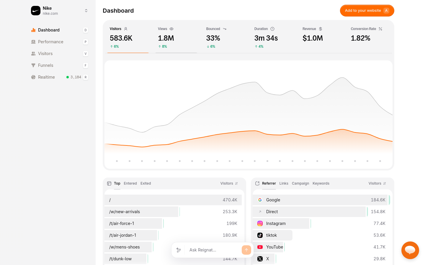Click the magic pen icon in ask bar
Viewport: 425px width, 265px height.
click(x=179, y=250)
